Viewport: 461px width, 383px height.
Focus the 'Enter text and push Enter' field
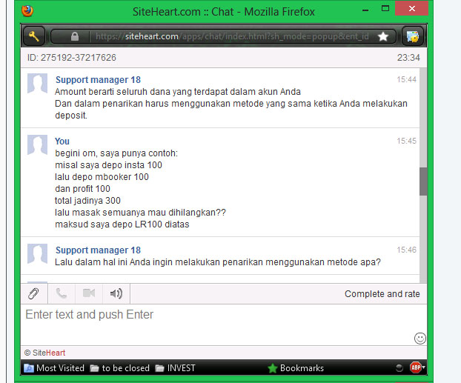(223, 324)
